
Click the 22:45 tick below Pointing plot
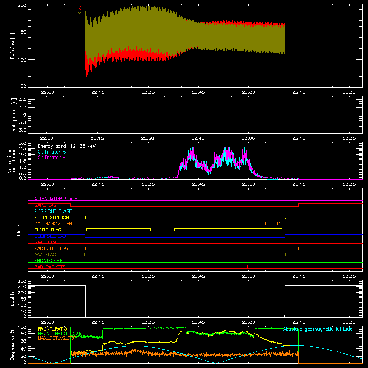198,92
